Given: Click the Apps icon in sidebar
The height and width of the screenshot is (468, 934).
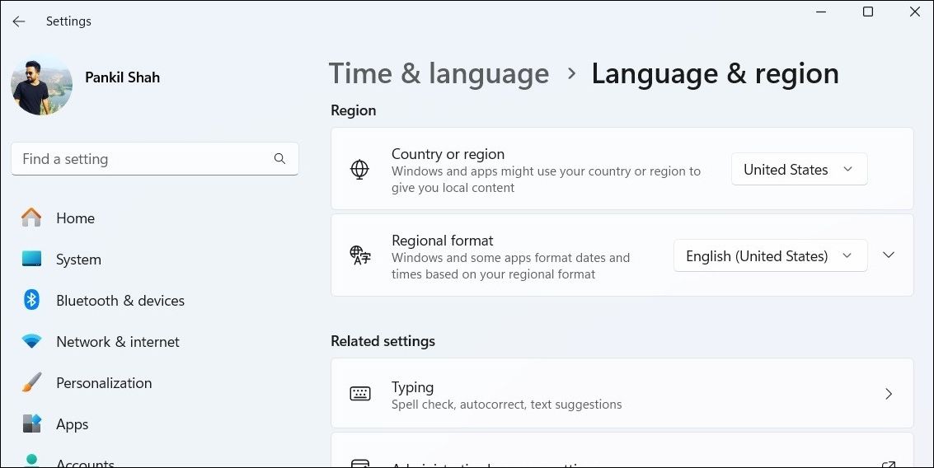Looking at the screenshot, I should pos(31,424).
